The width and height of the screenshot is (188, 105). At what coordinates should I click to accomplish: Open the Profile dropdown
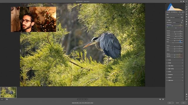click(175, 17)
